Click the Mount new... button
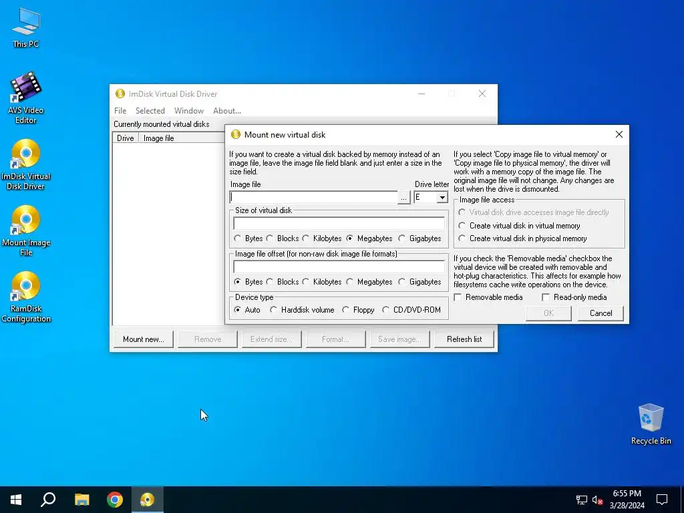684x513 pixels. pos(144,339)
